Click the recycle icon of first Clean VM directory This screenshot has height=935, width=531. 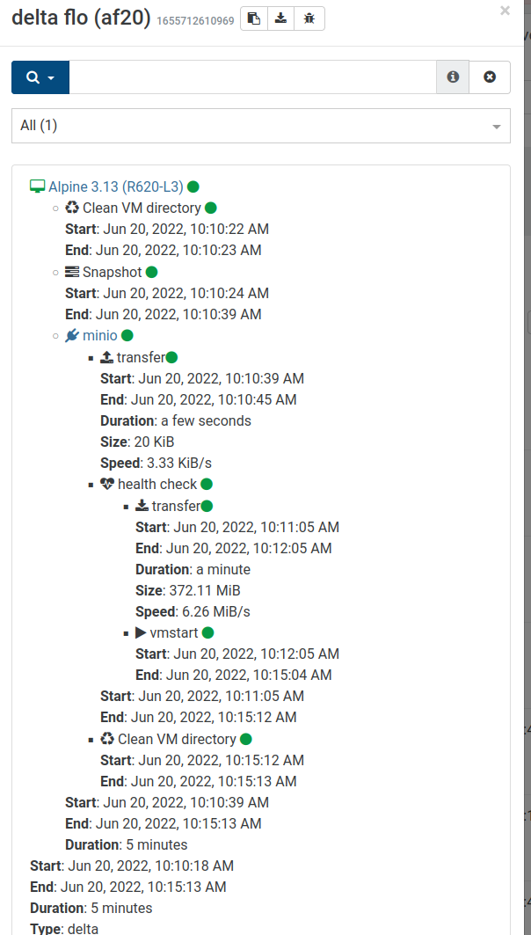pyautogui.click(x=72, y=208)
